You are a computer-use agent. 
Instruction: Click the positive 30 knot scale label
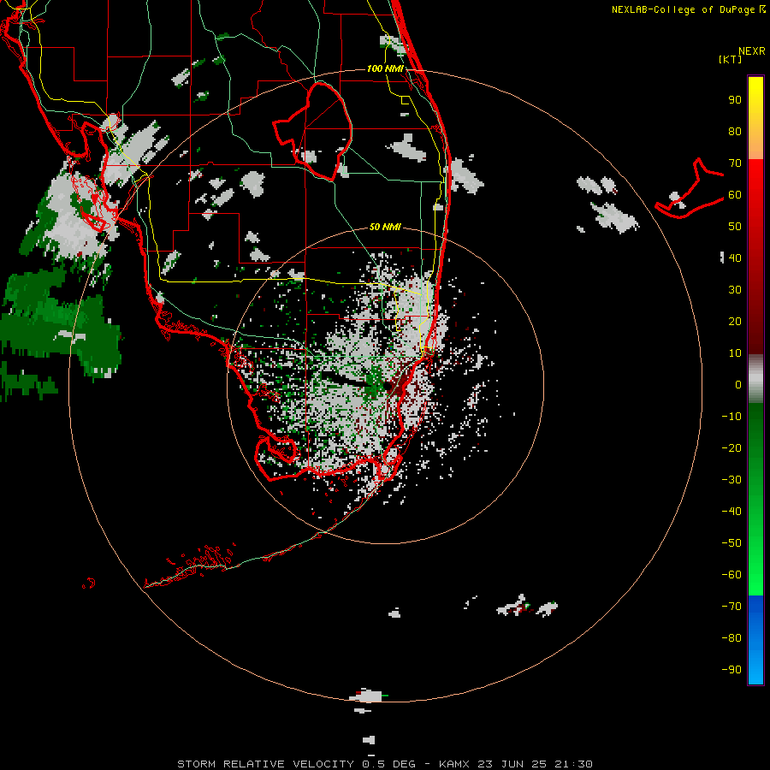pyautogui.click(x=735, y=290)
